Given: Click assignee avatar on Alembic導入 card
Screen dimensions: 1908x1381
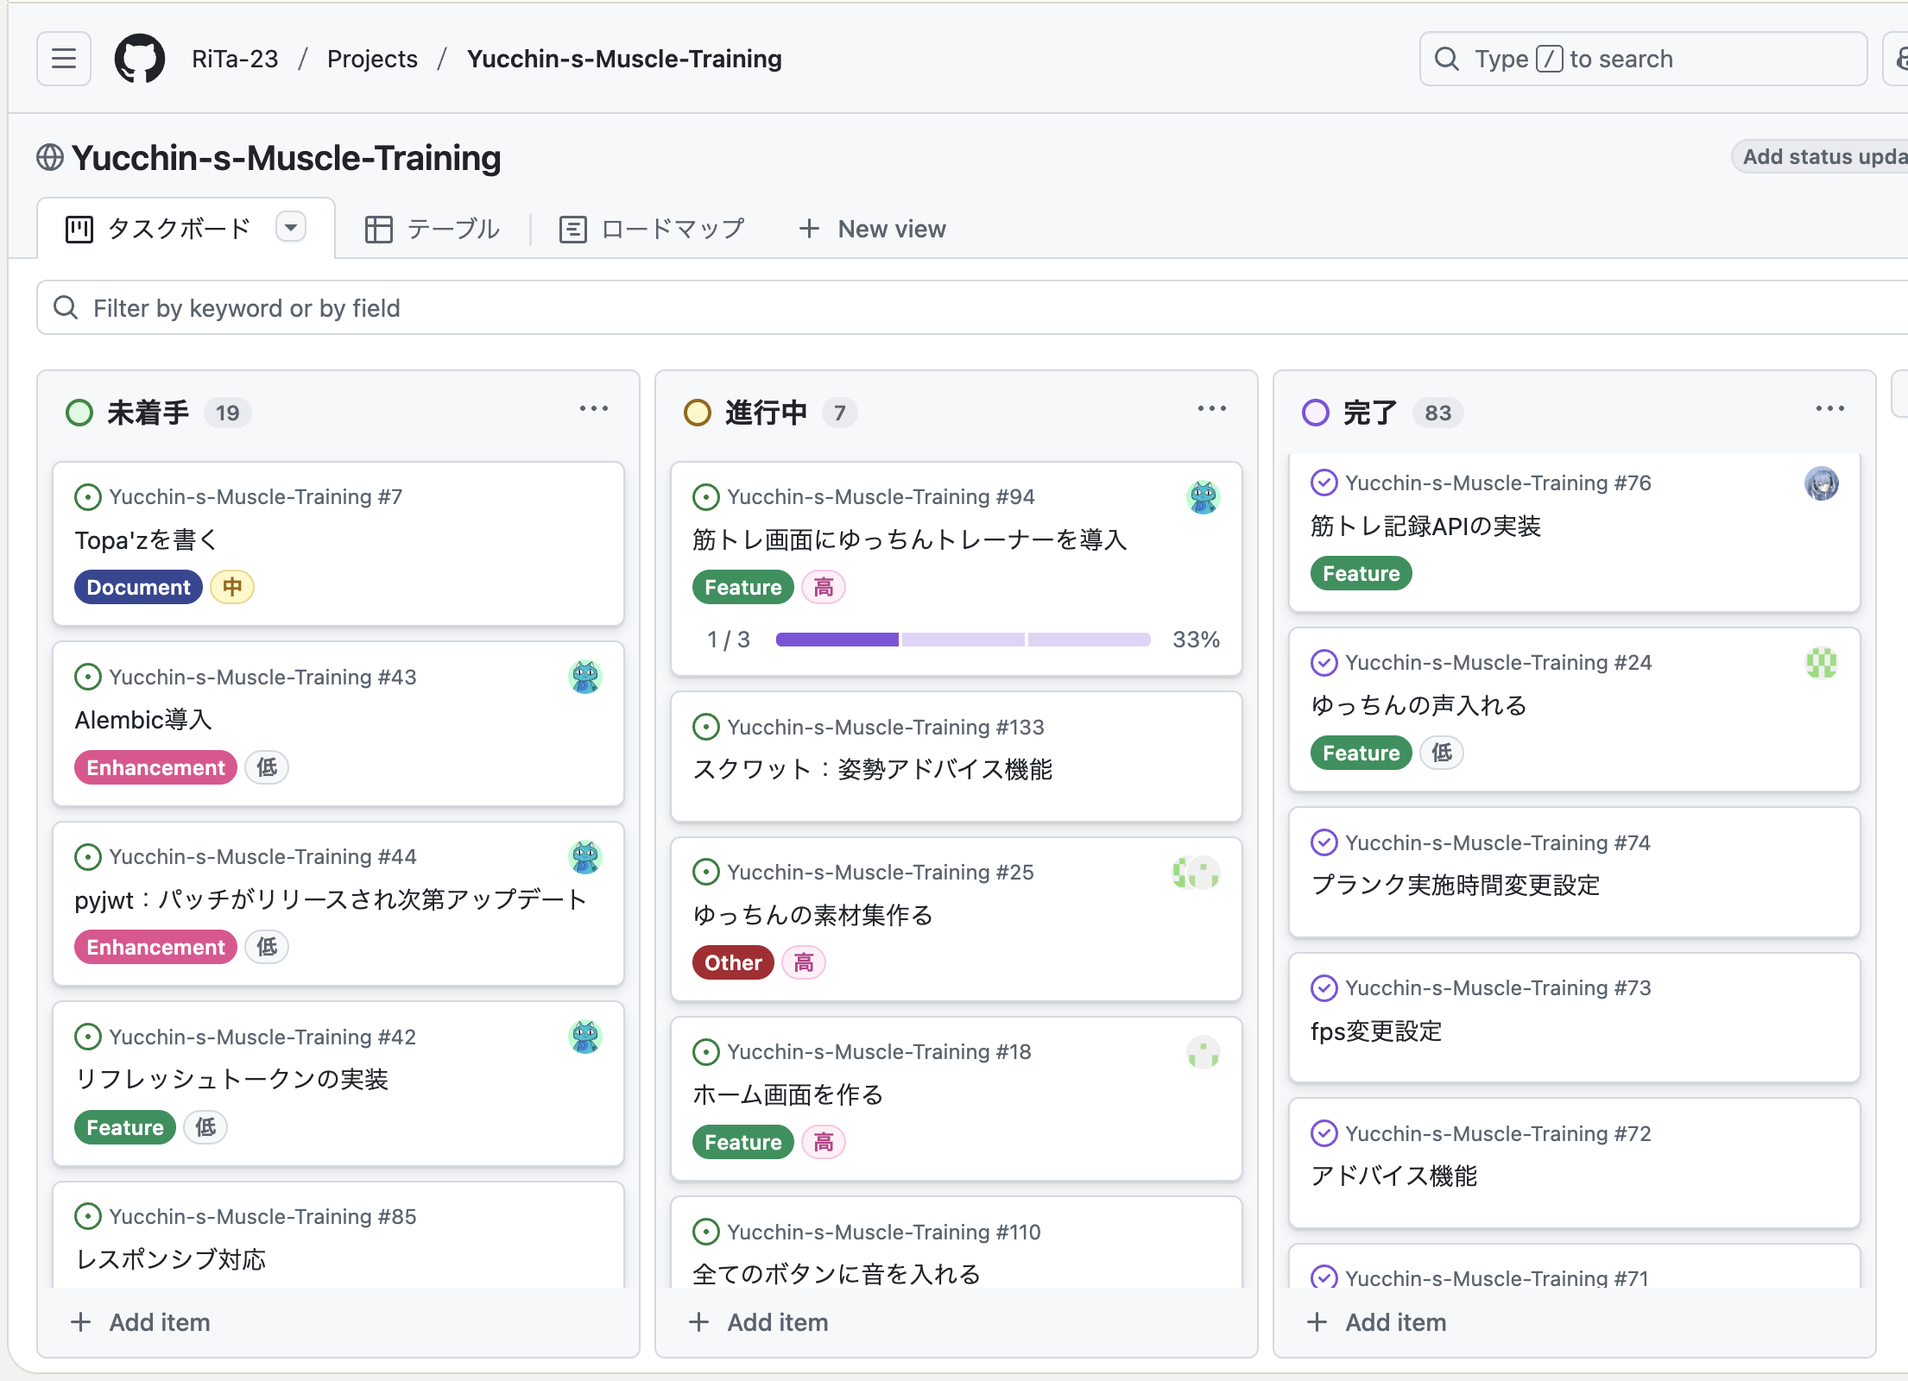Looking at the screenshot, I should point(584,678).
